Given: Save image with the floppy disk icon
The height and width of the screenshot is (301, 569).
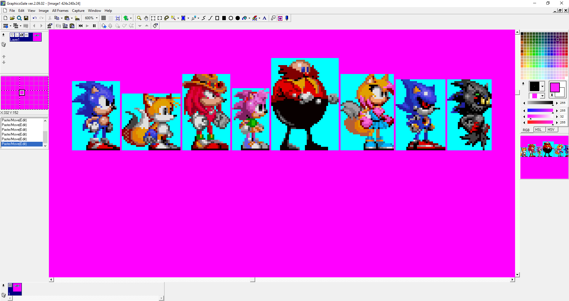Looking at the screenshot, I should (26, 18).
